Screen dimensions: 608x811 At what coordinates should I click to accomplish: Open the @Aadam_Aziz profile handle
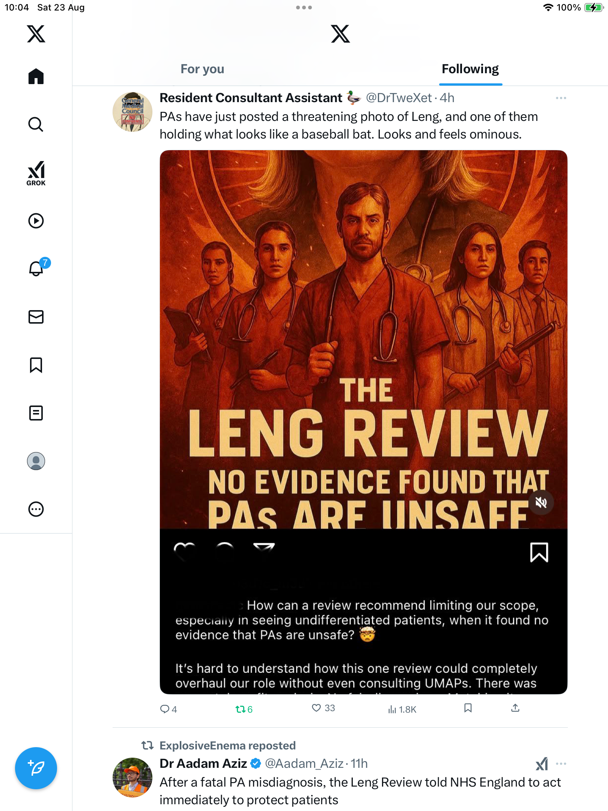point(304,764)
